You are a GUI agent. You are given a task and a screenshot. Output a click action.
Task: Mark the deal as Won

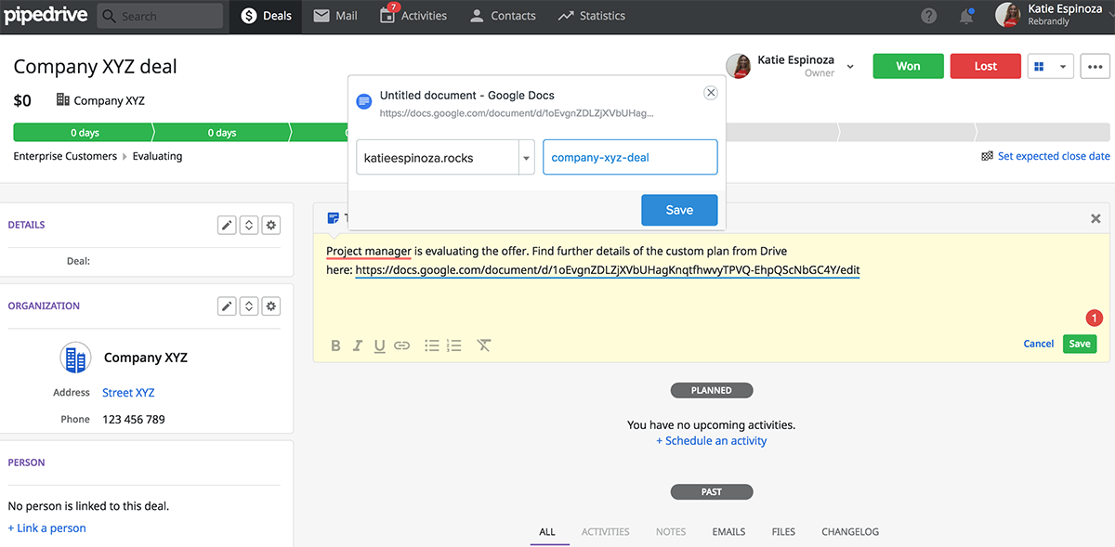click(x=908, y=66)
